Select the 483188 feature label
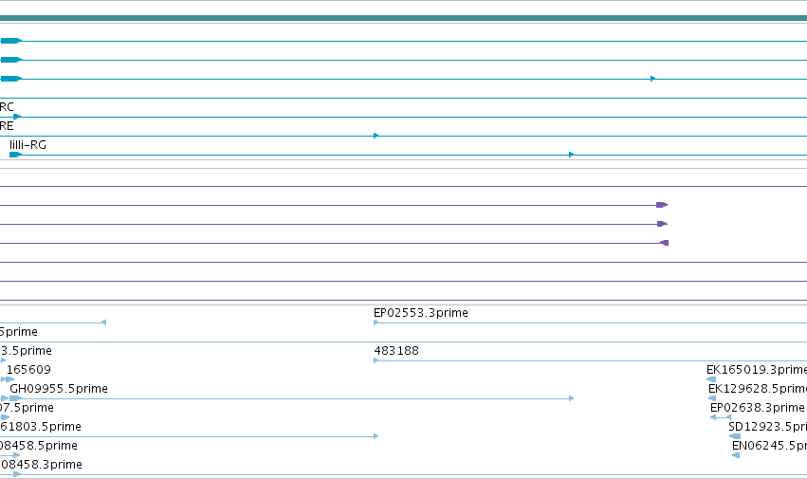 pos(396,351)
